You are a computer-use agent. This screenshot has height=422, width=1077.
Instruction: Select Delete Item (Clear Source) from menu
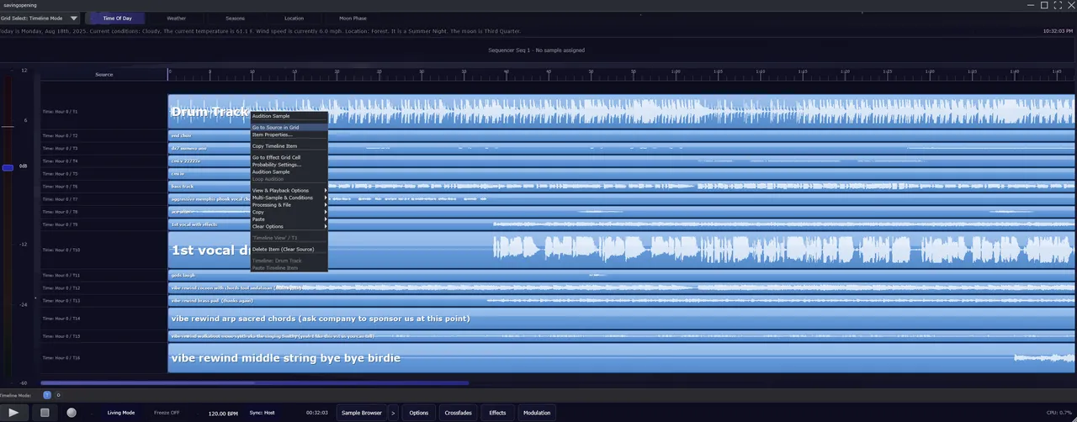point(283,250)
